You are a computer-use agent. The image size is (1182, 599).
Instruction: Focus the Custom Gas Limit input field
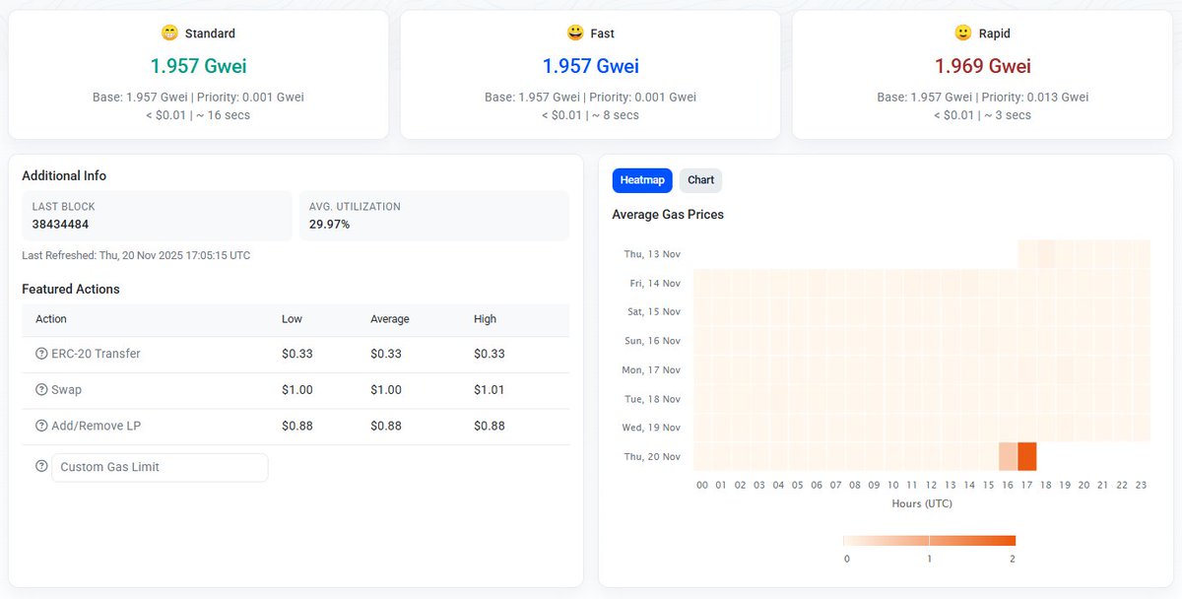coord(160,467)
